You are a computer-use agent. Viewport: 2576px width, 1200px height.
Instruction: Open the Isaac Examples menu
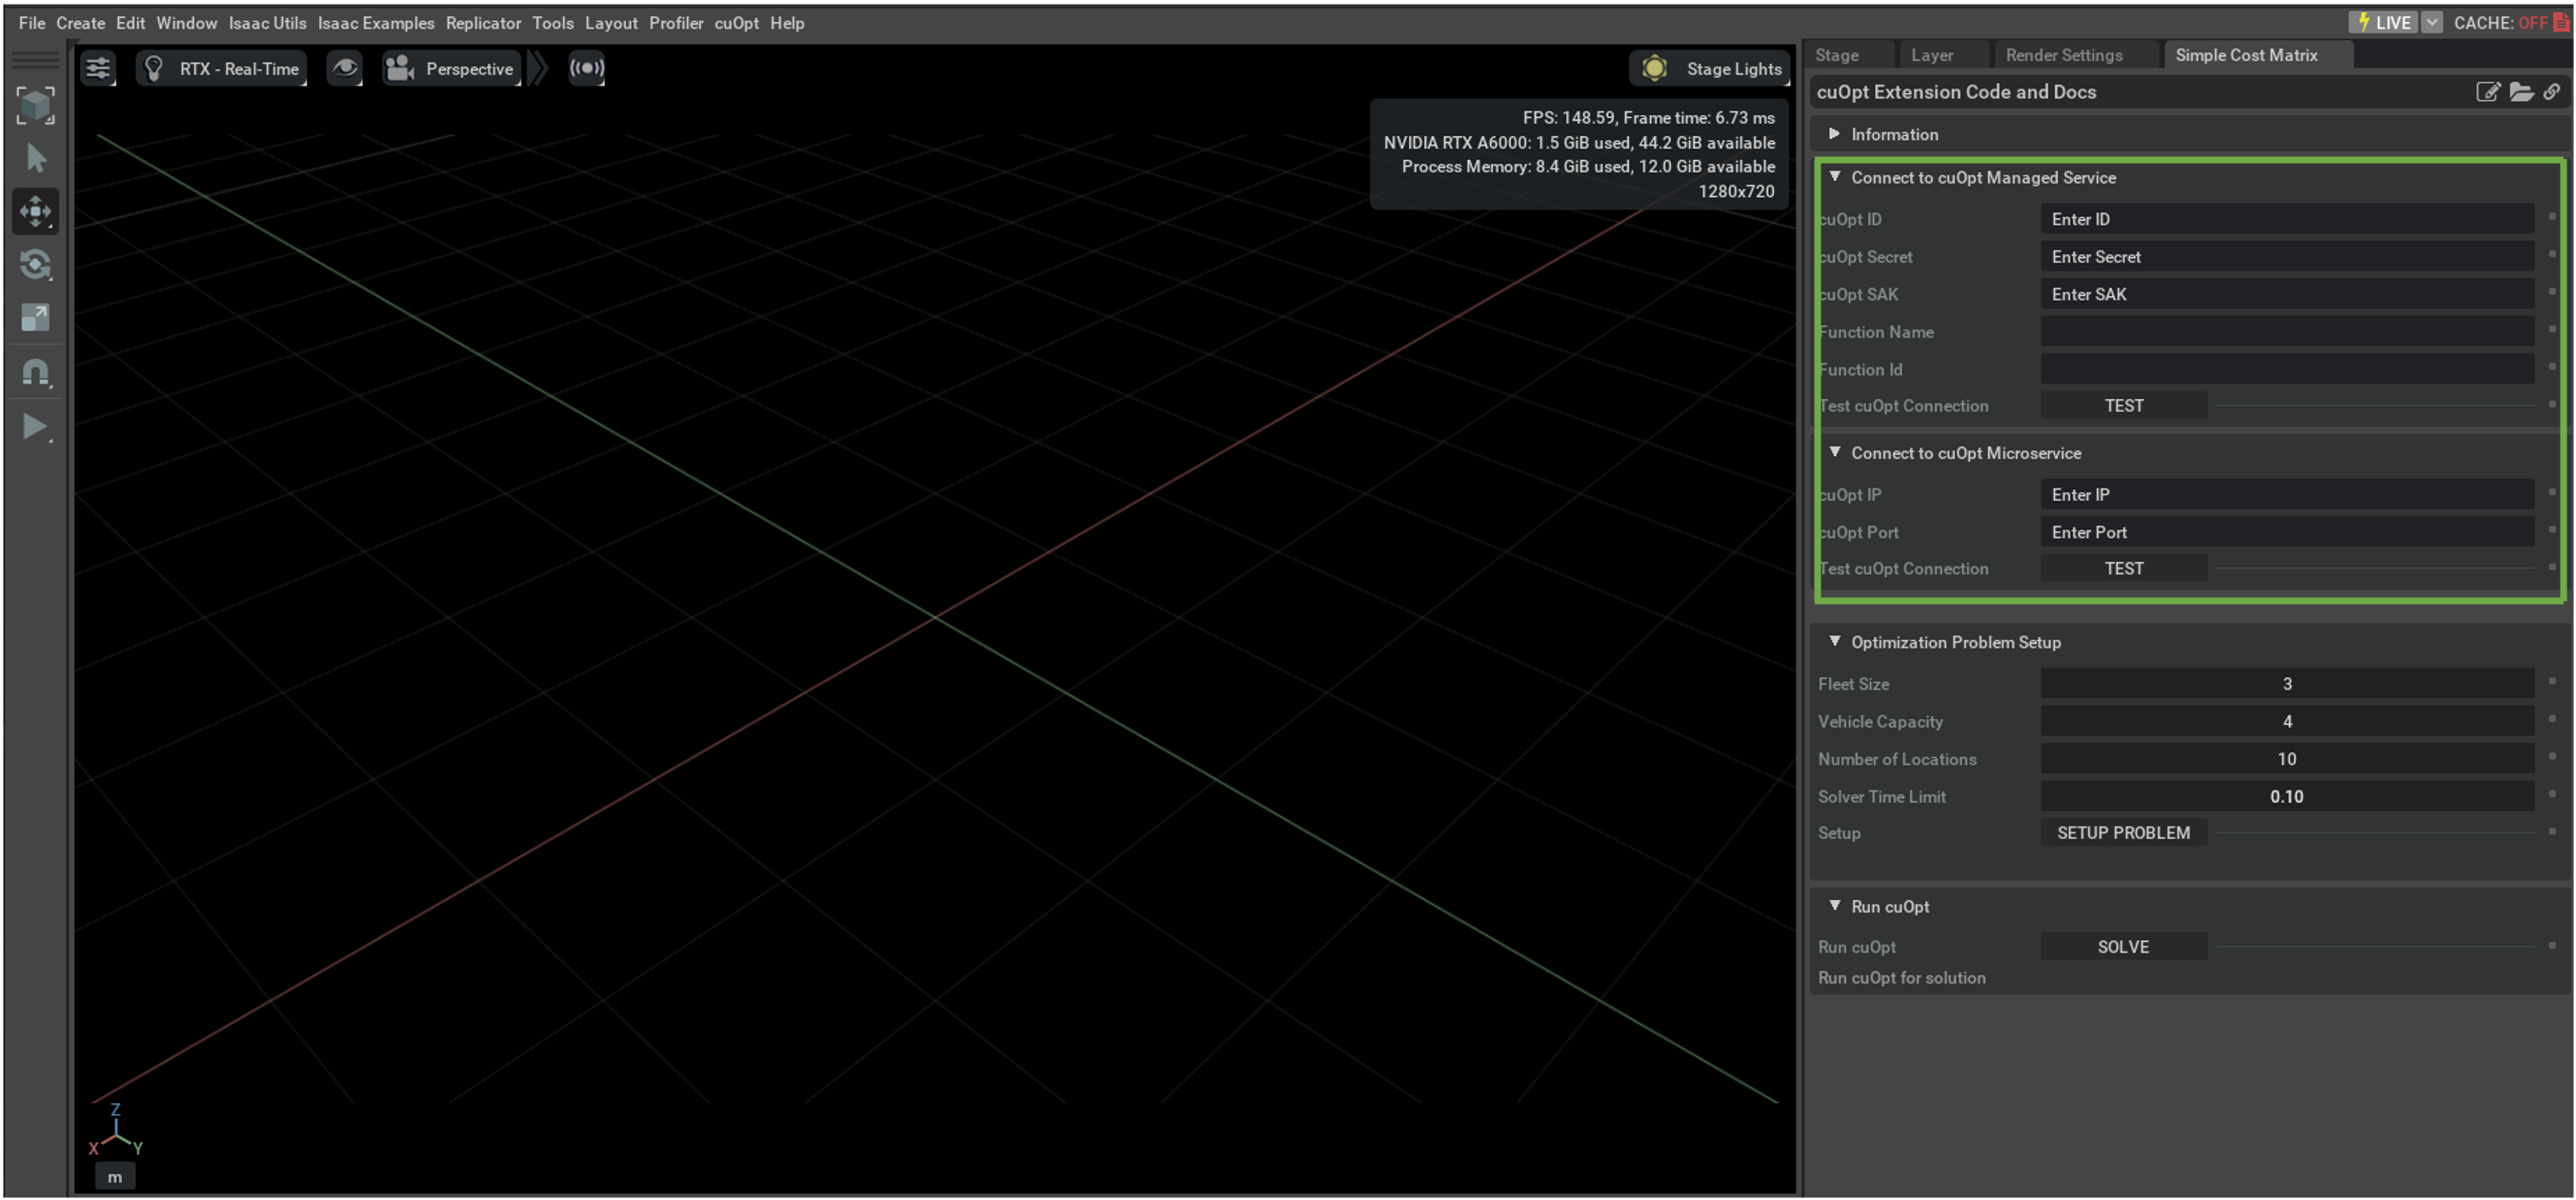click(x=376, y=23)
